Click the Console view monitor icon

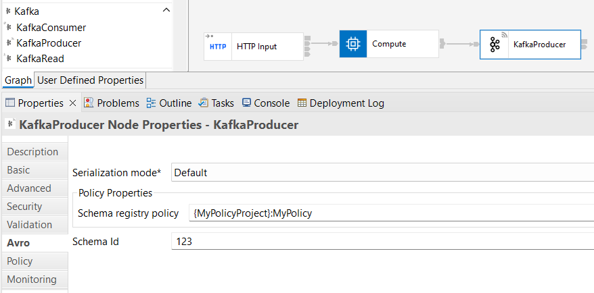247,103
